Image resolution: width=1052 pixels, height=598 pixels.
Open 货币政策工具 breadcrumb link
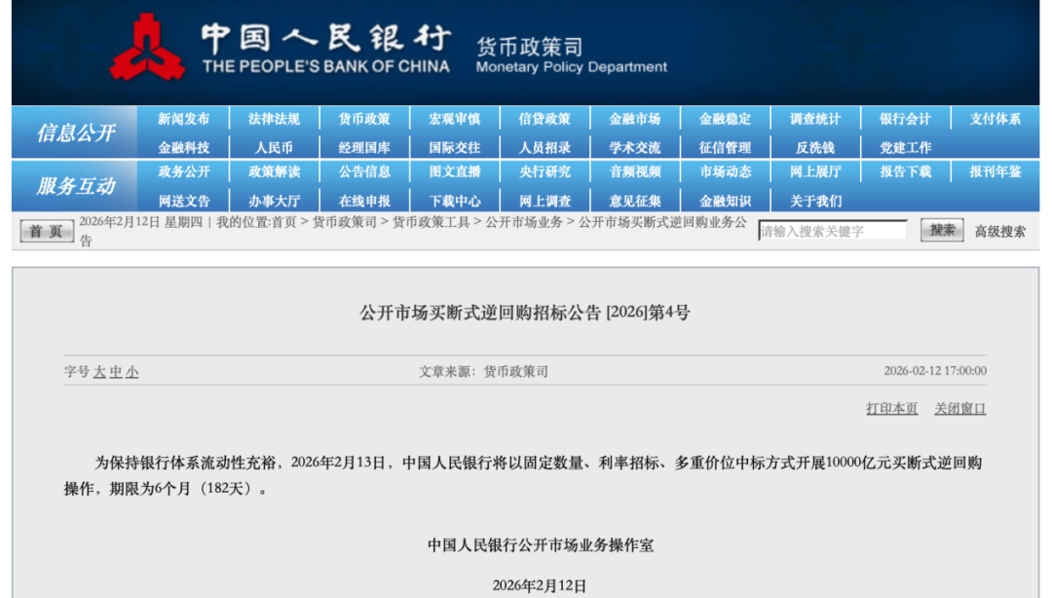[431, 222]
